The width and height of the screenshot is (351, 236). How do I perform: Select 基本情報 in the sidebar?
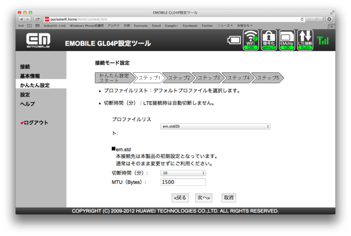click(30, 76)
